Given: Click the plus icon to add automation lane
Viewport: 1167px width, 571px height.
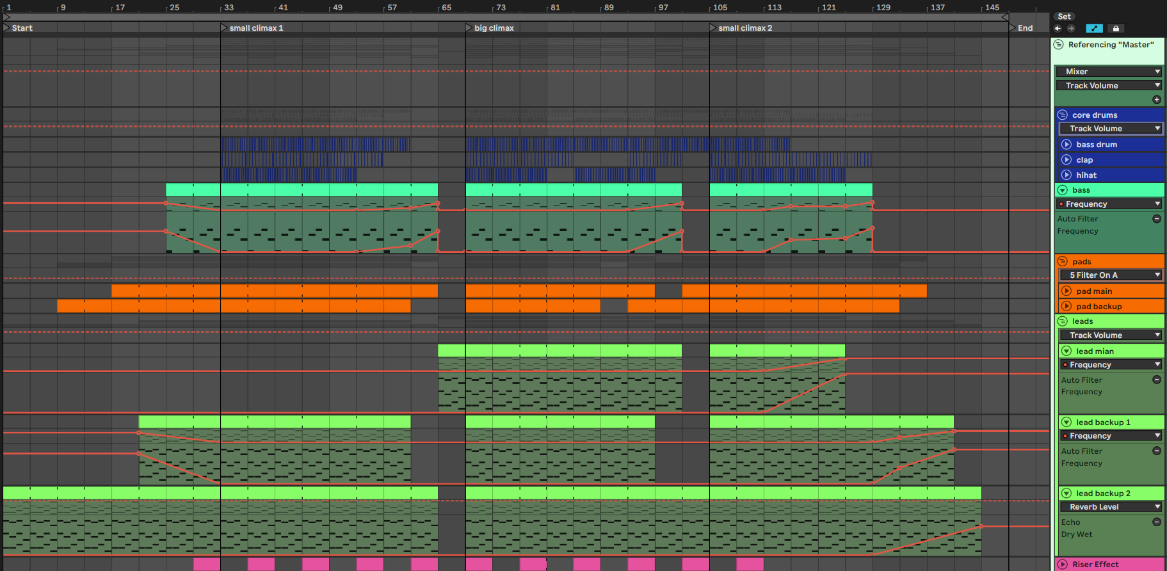Looking at the screenshot, I should coord(1156,99).
